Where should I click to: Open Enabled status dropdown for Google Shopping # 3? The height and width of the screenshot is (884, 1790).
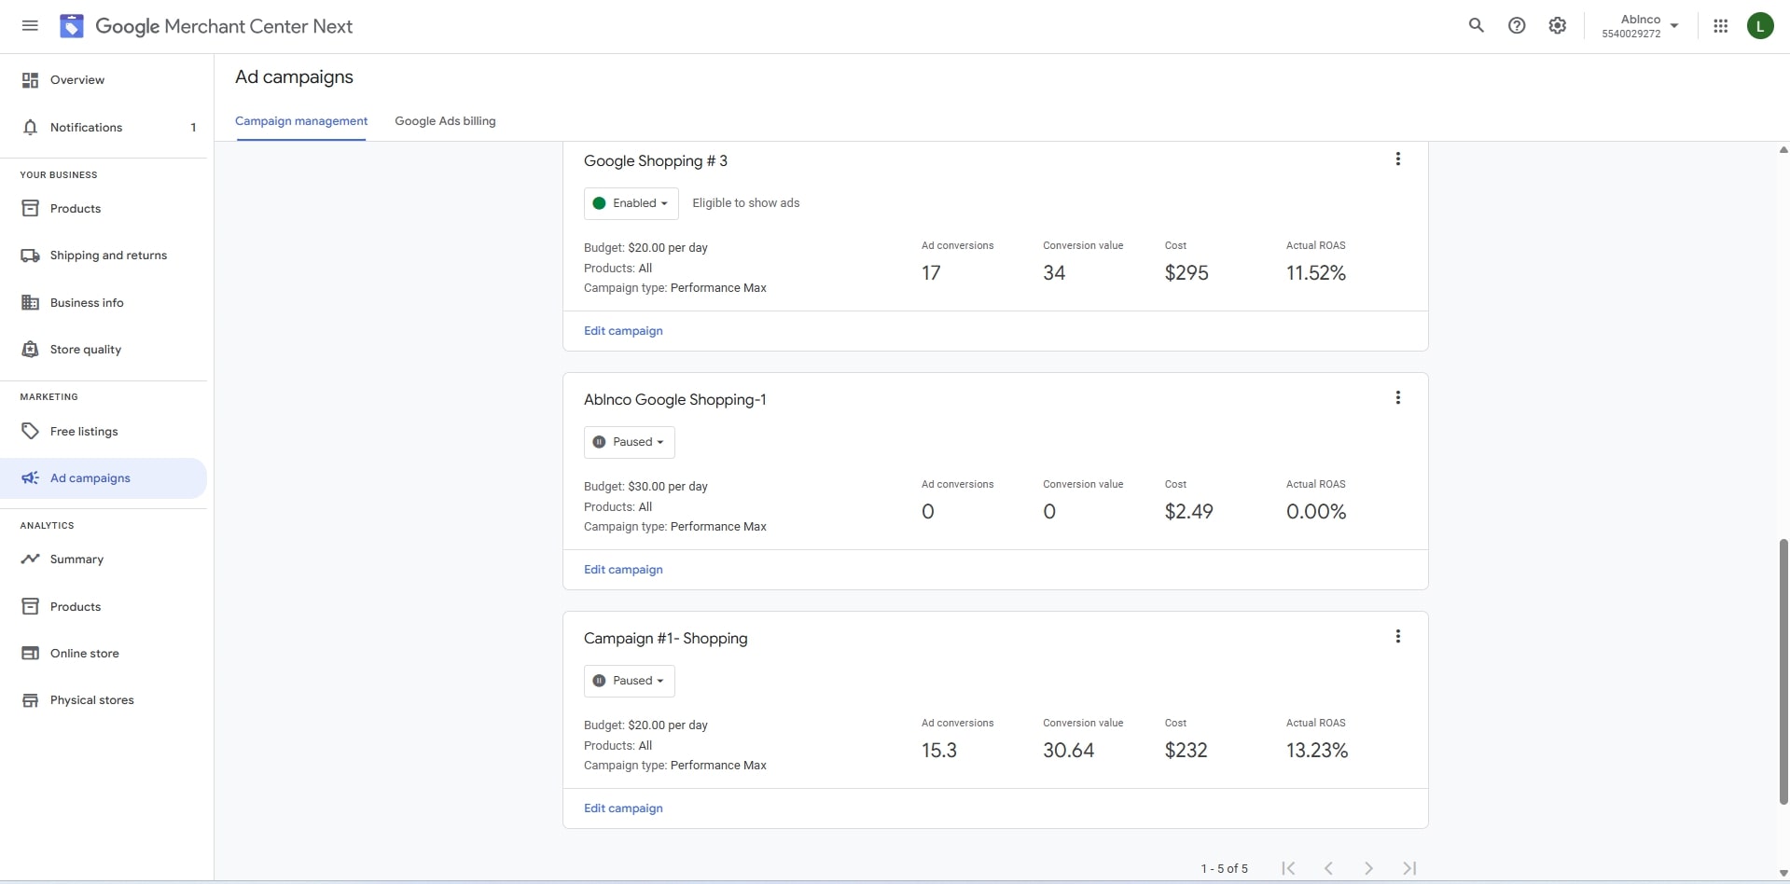[x=631, y=203]
